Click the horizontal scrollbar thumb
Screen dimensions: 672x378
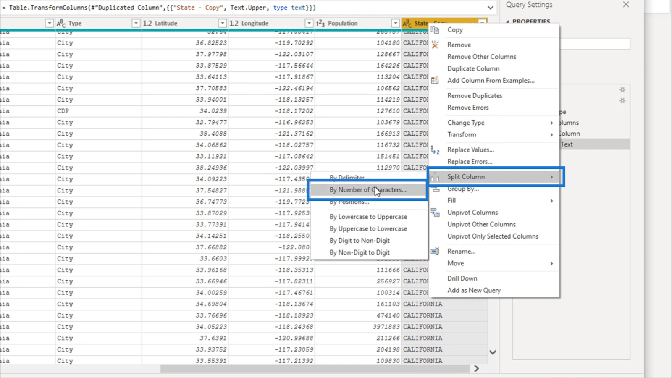pos(315,368)
